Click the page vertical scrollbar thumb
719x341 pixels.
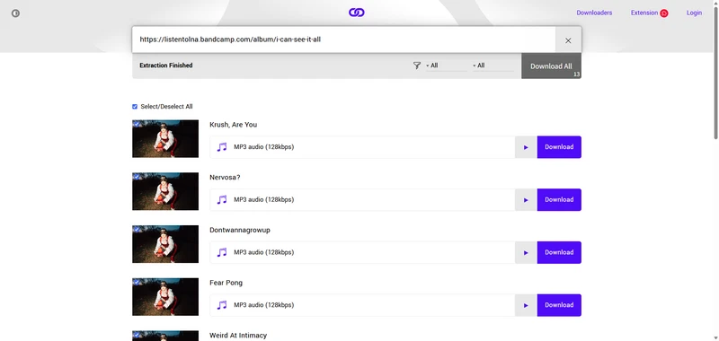coord(715,74)
